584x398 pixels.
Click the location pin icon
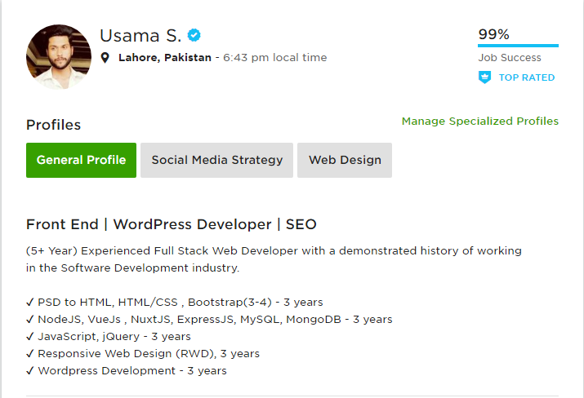click(x=105, y=58)
